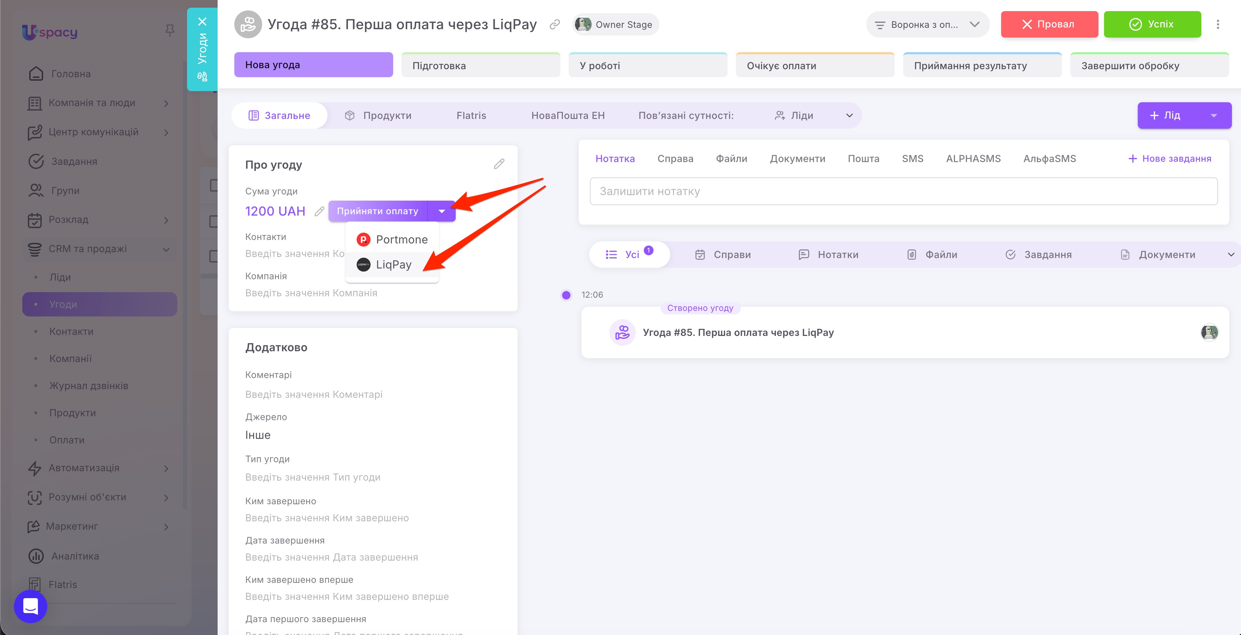This screenshot has width=1241, height=635.
Task: Pin the sidebar with pushpin icon
Action: click(x=170, y=31)
